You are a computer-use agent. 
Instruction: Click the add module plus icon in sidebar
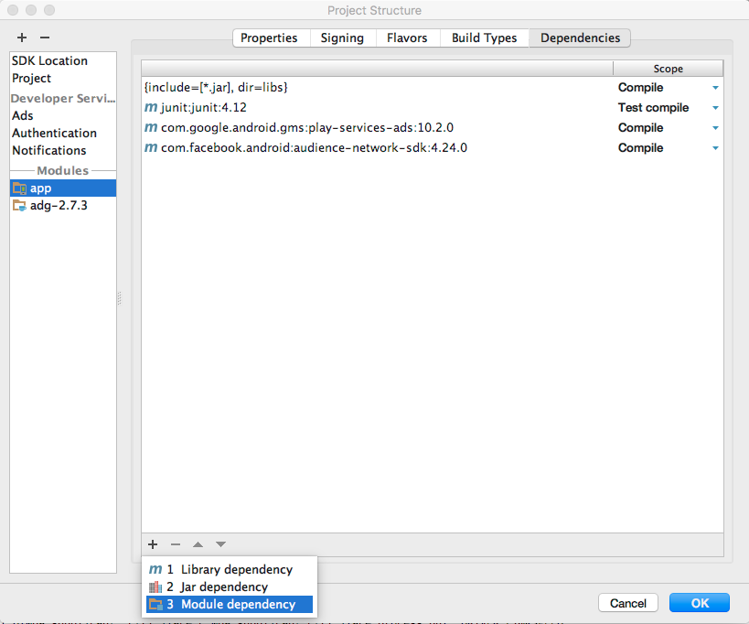[x=22, y=38]
